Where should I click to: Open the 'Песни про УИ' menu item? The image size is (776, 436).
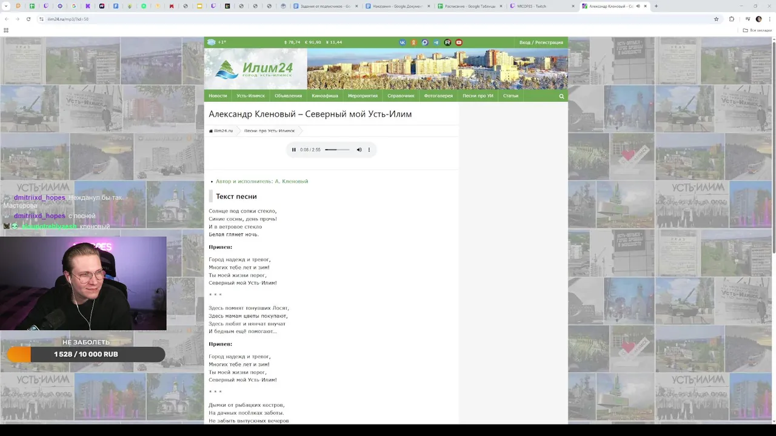coord(478,96)
